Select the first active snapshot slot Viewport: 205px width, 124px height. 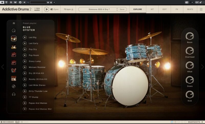pyautogui.click(x=172, y=122)
